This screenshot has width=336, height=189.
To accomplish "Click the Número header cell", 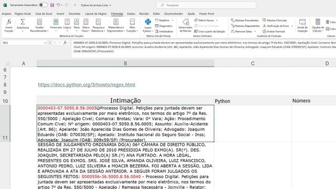I will [314, 101].
